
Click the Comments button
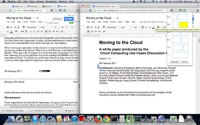(57, 19)
